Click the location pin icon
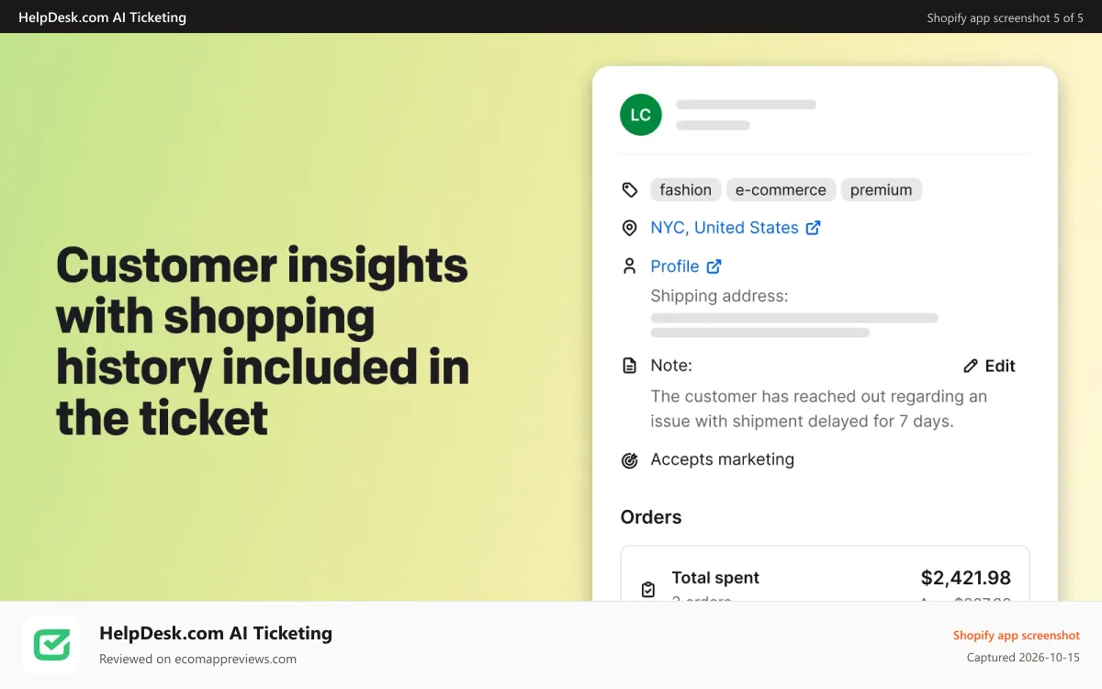 630,228
